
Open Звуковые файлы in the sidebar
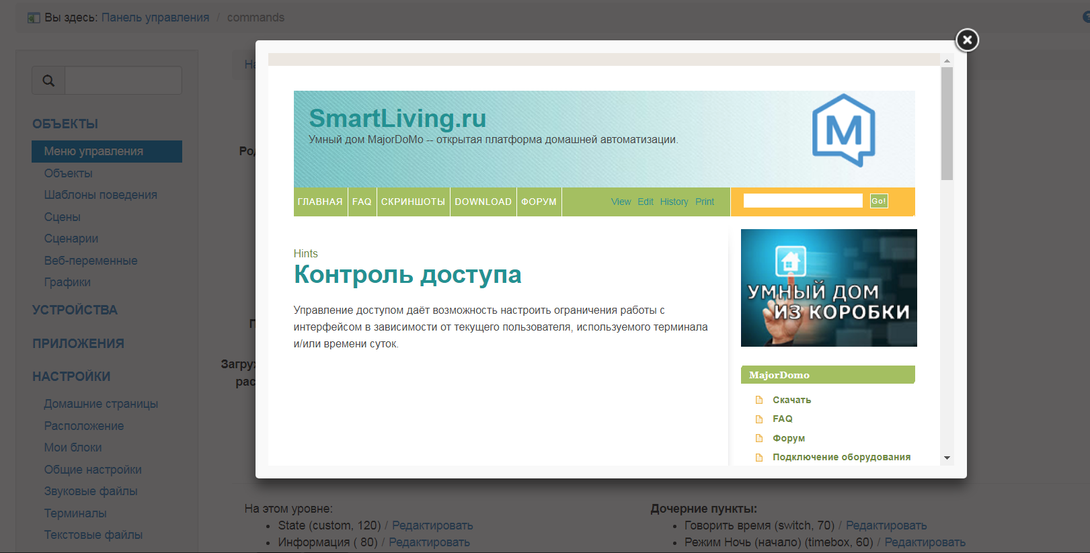(x=91, y=491)
